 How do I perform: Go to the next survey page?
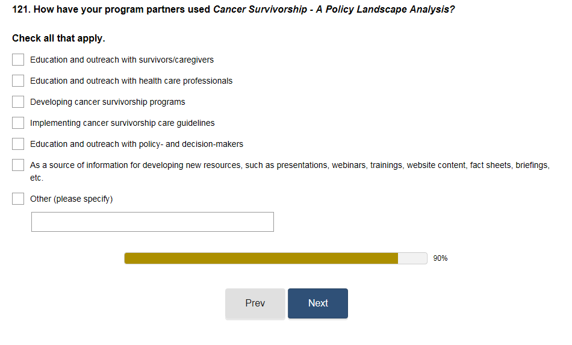[x=317, y=303]
